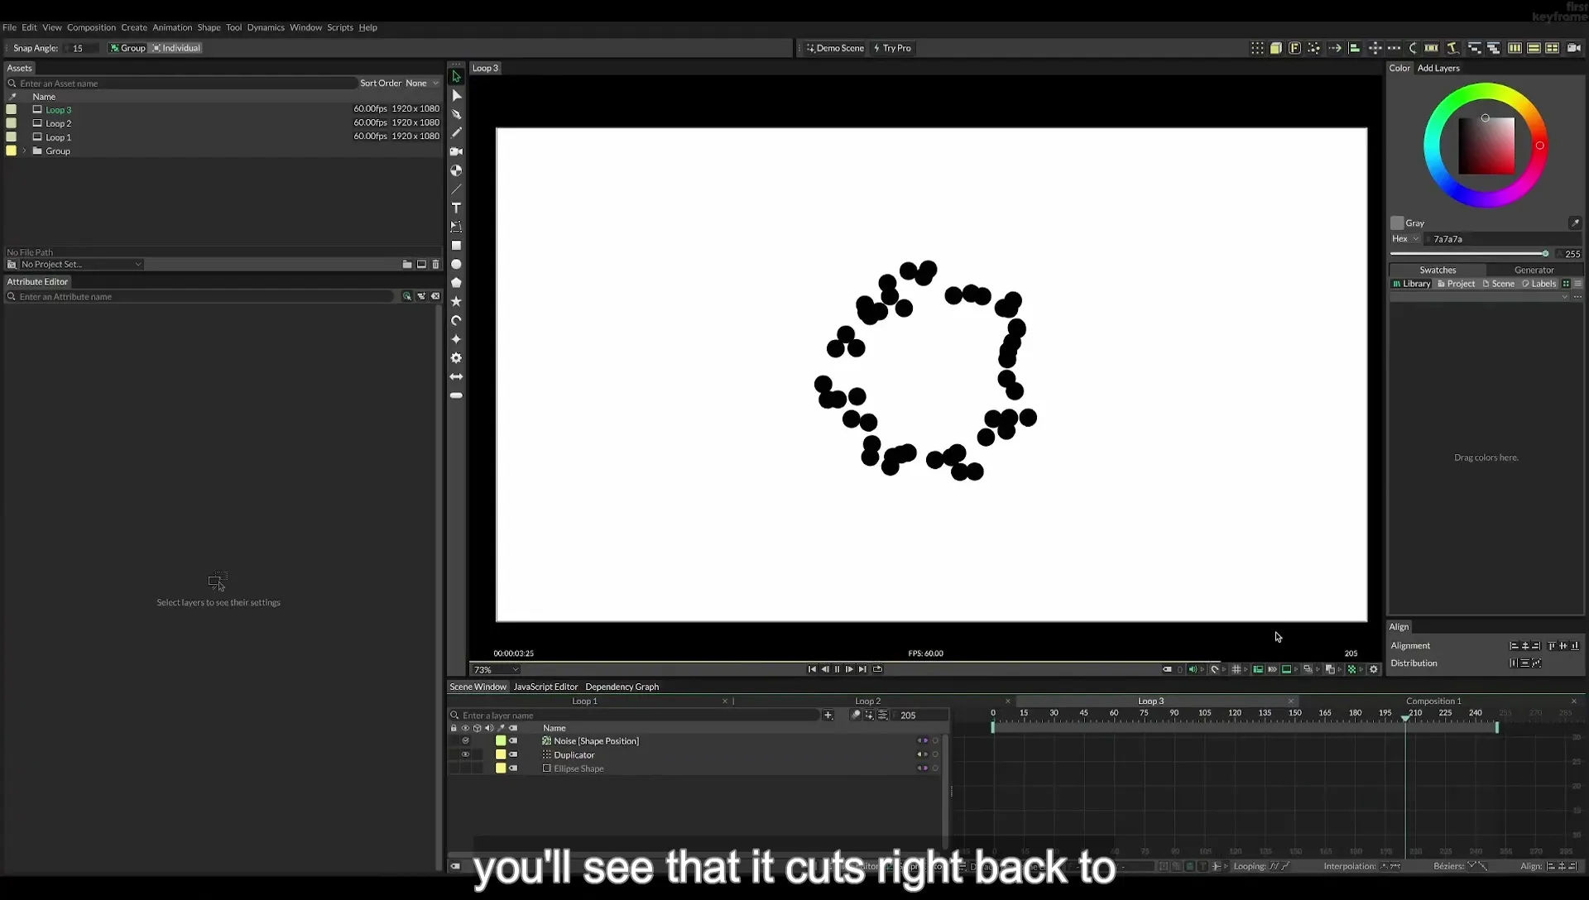Viewport: 1589px width, 900px height.
Task: Toggle visibility of Duplicator layer
Action: point(465,754)
